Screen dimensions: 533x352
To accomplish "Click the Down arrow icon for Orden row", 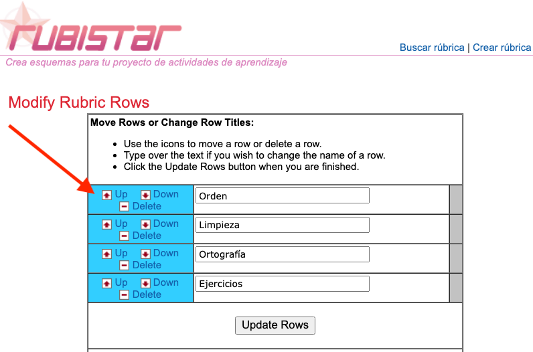I will [x=145, y=195].
